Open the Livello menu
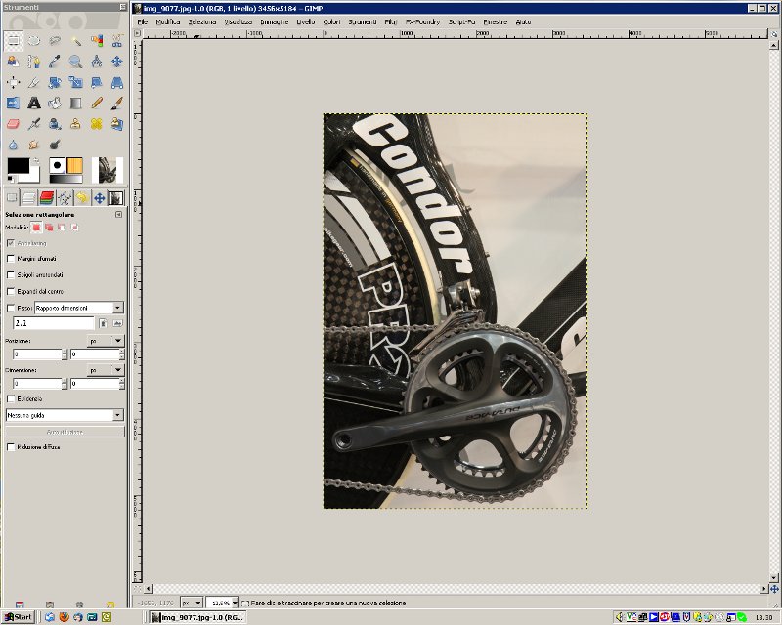 306,21
